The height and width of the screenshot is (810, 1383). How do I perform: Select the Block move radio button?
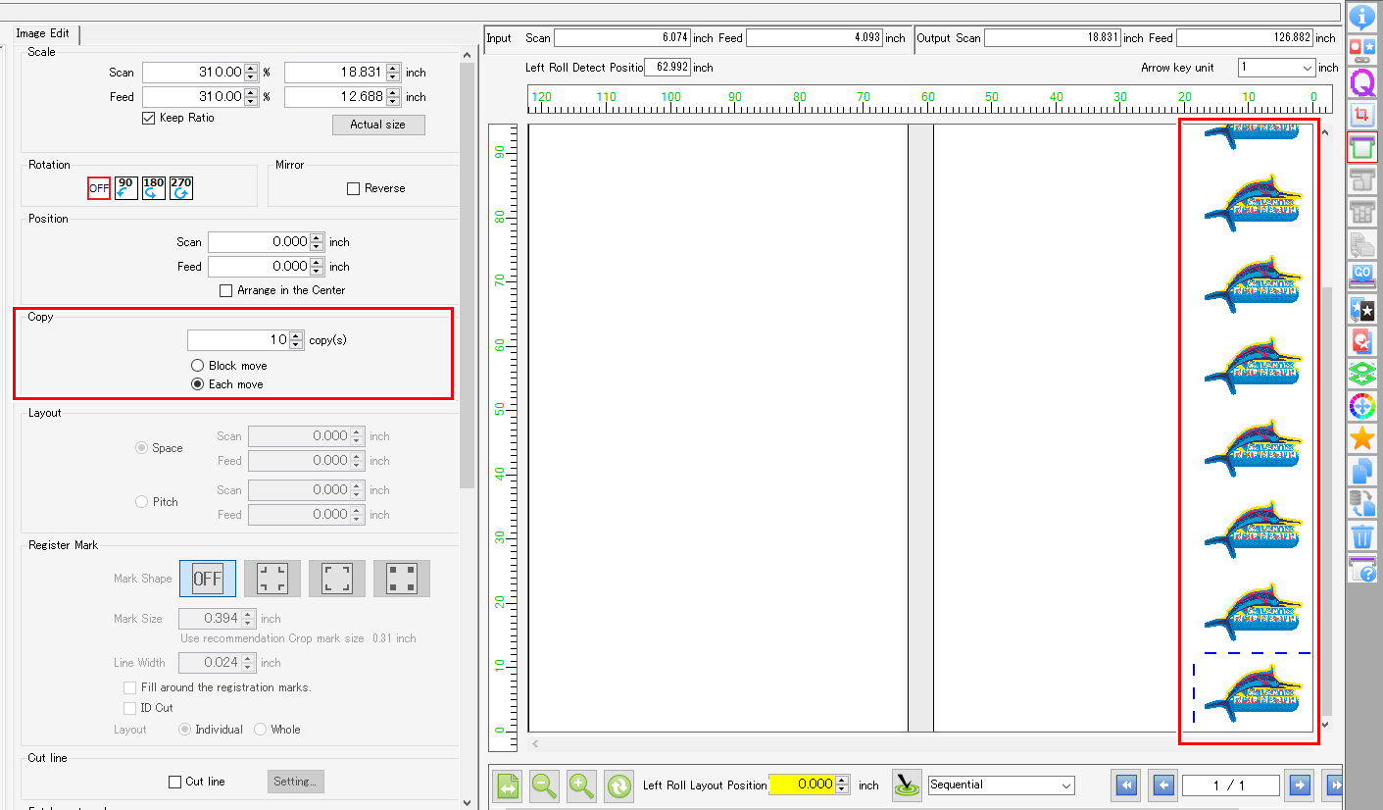(x=199, y=365)
